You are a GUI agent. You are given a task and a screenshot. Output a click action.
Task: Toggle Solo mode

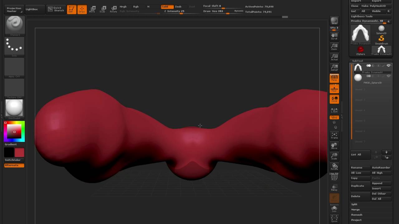334,208
